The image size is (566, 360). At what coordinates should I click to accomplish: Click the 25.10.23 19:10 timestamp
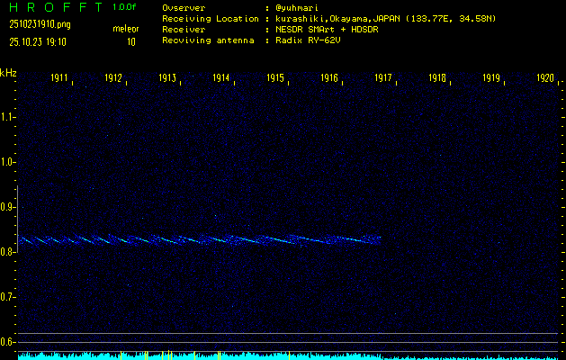tap(41, 41)
